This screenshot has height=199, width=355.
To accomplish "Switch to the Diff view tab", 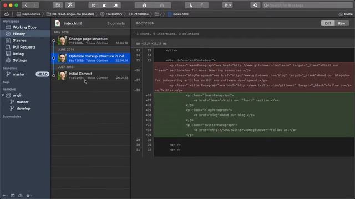I will tap(328, 23).
